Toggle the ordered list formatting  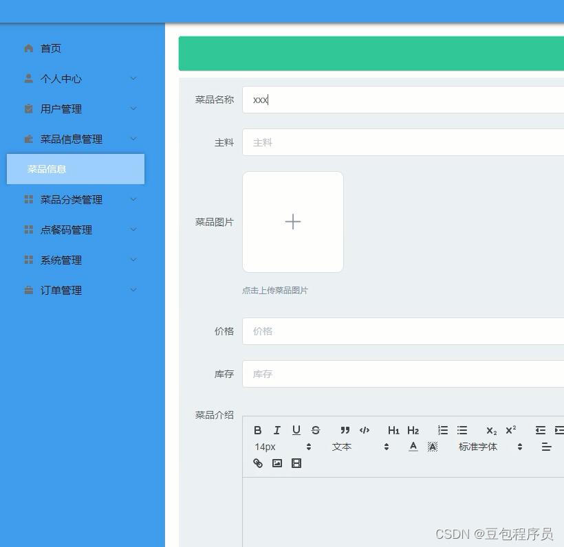click(x=442, y=430)
